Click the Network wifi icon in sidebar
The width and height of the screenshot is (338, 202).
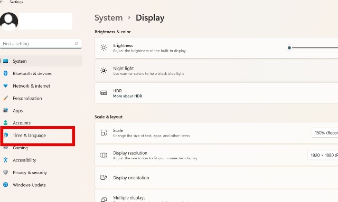(x=6, y=86)
